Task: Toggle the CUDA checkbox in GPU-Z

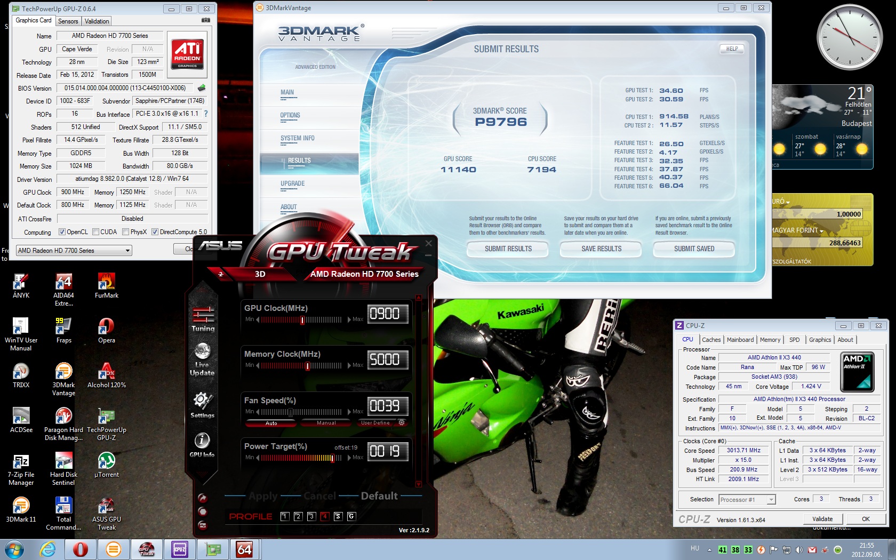Action: click(x=96, y=232)
